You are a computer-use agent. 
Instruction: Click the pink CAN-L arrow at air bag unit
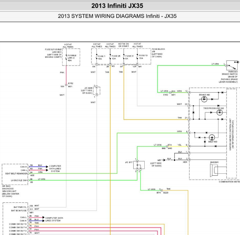pyautogui.click(x=38, y=170)
